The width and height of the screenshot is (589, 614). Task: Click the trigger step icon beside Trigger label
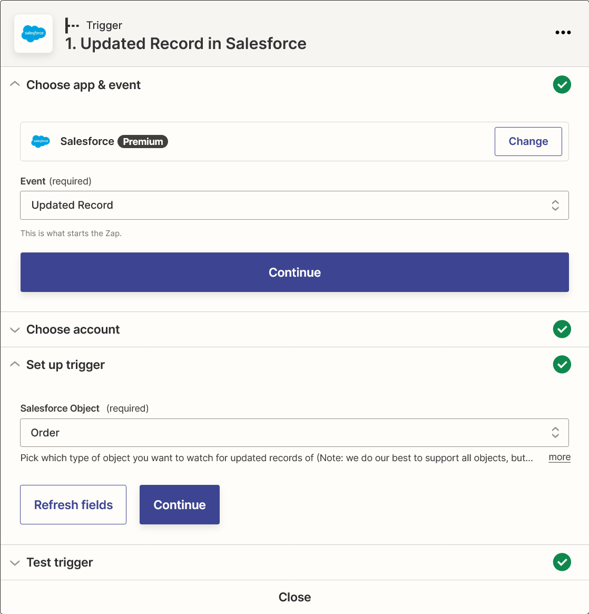[x=72, y=25]
